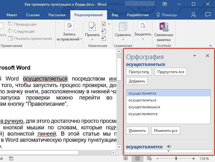Screen dimensions: 215x162
Task: Click the Пропустить все button
Action: tap(171, 72)
